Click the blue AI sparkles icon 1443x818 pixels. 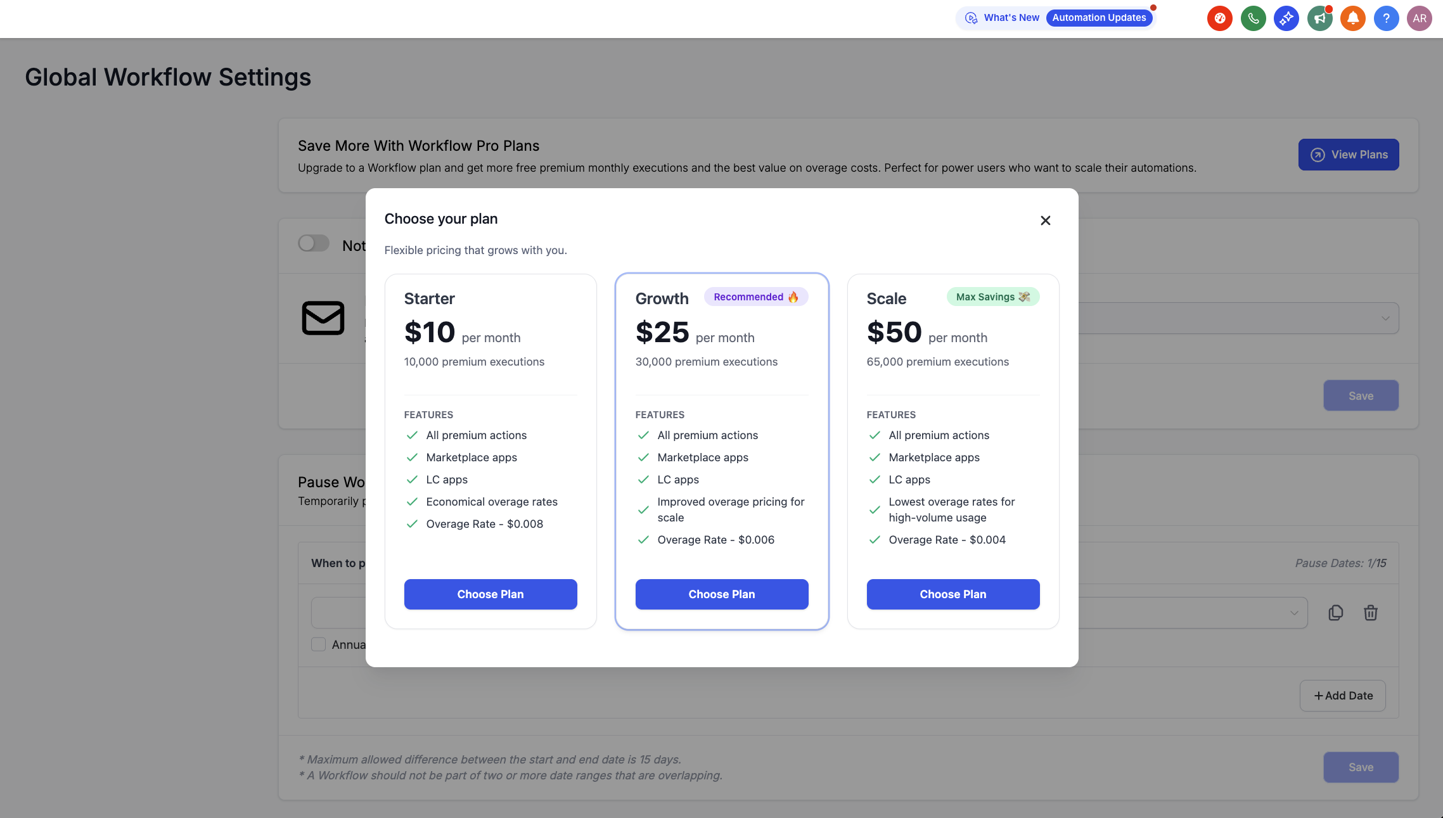[x=1286, y=18]
